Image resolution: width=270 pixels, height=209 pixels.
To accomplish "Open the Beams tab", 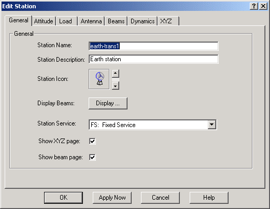I will (x=116, y=21).
